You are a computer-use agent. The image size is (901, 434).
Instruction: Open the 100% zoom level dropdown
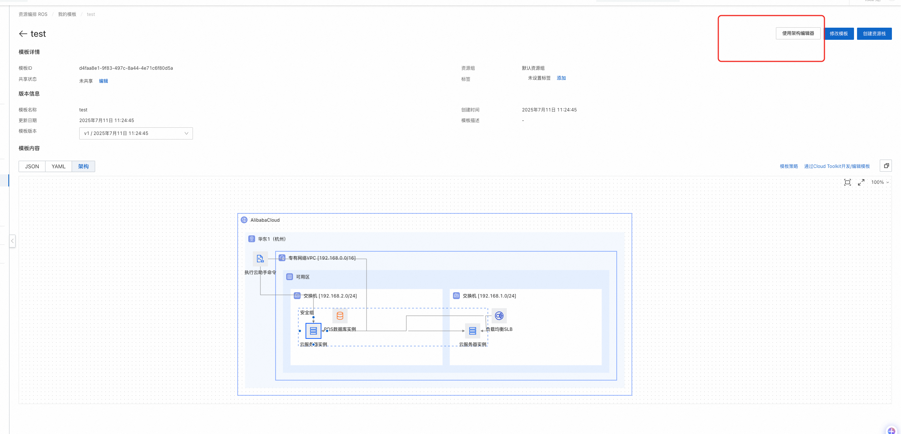click(x=880, y=182)
